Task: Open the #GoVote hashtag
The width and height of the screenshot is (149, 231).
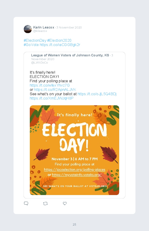Action: pyautogui.click(x=31, y=45)
